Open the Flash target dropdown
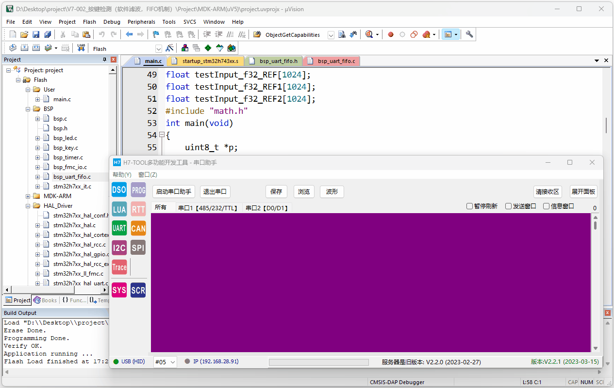 coord(158,48)
